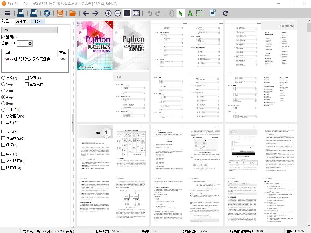Select the 2-up layout radio button

click(x=3, y=91)
